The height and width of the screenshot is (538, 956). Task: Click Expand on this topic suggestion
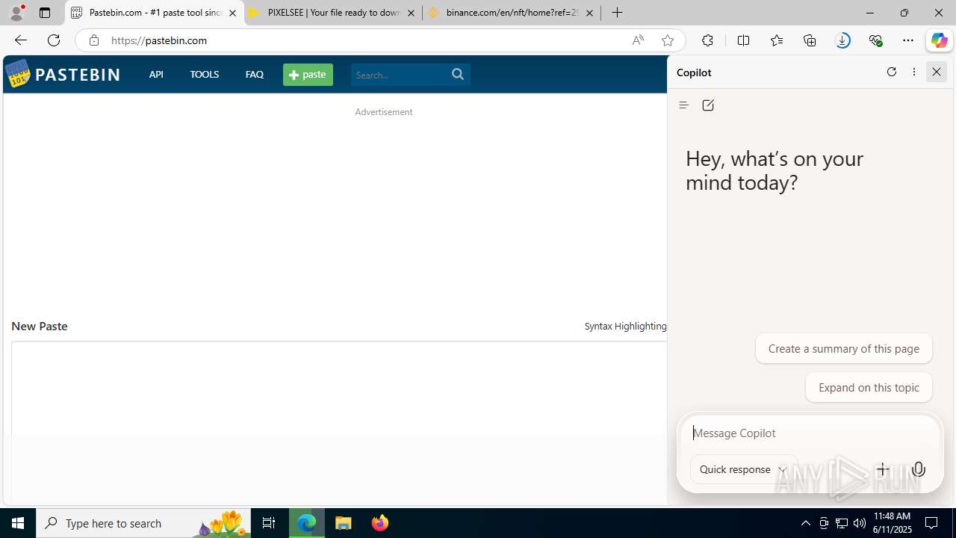point(869,387)
